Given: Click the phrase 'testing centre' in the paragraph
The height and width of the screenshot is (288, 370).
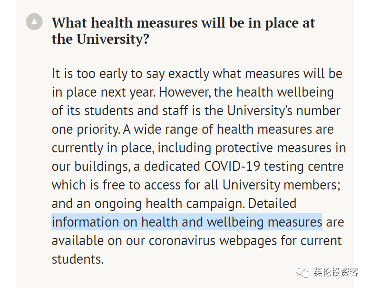Looking at the screenshot, I should [x=303, y=166].
